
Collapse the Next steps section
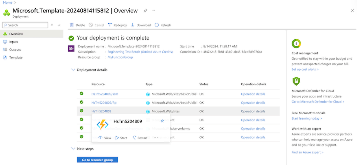coord(73,149)
